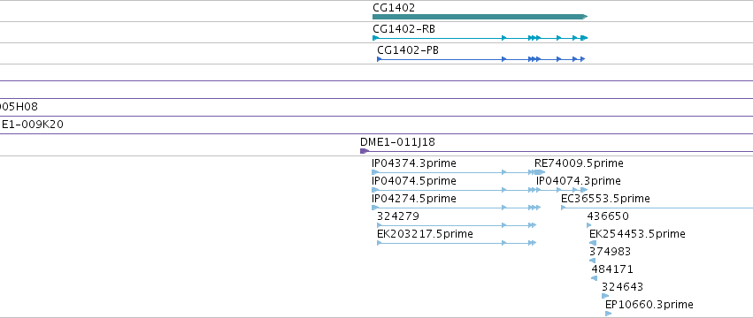The height and width of the screenshot is (318, 753).
Task: Select the IP04374.3prime EST label
Action: 414,163
